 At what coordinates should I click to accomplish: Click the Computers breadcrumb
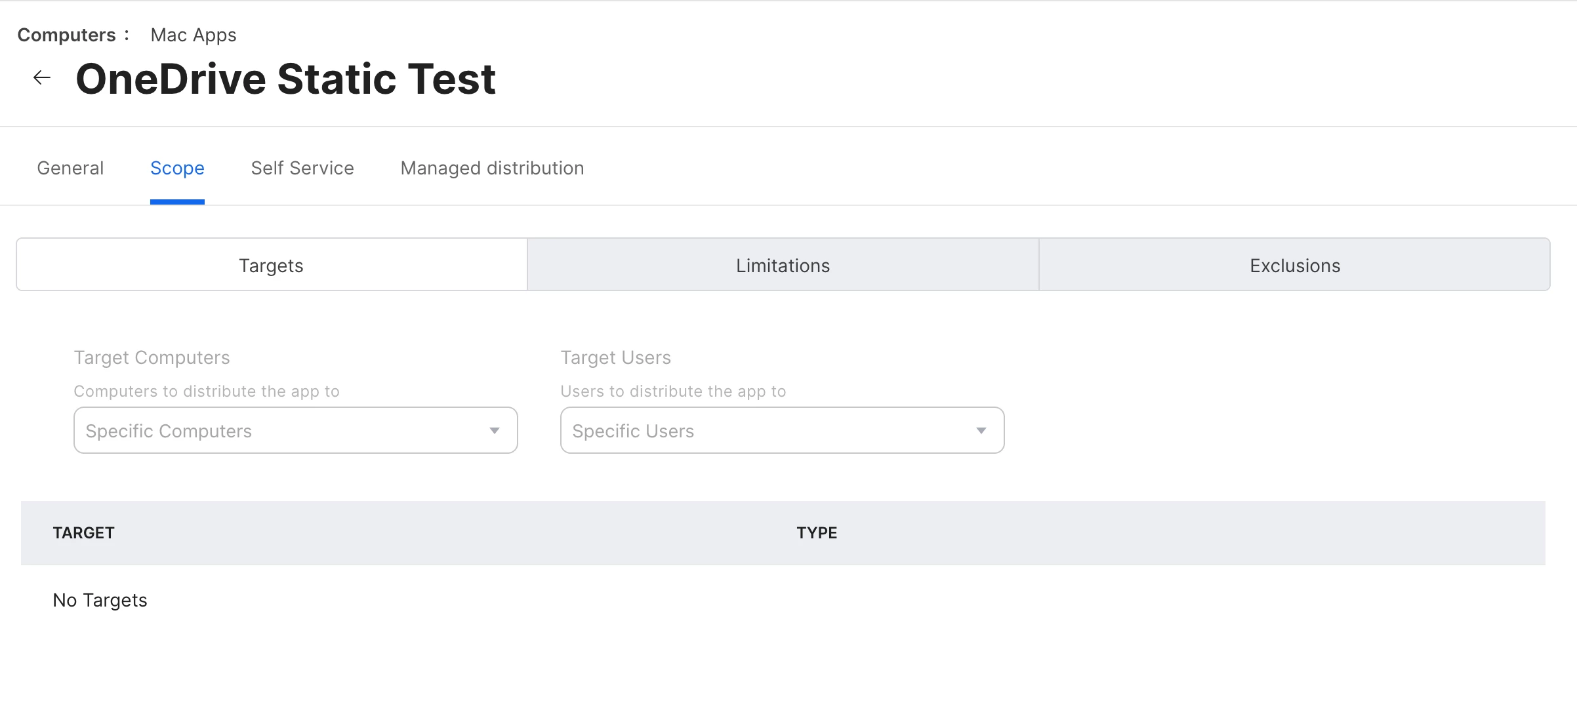(66, 35)
